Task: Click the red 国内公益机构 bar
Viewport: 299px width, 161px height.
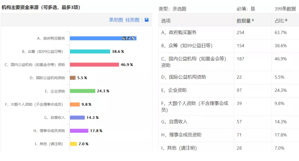Action: (x=94, y=65)
